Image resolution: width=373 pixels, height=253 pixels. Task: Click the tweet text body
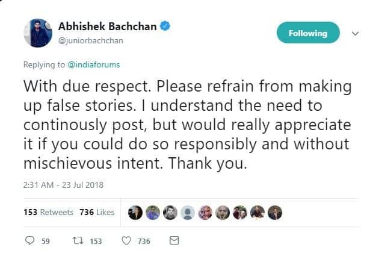pos(186,125)
